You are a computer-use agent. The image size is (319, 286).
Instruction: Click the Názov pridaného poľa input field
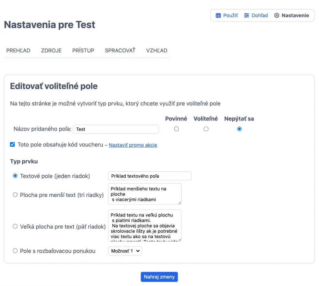tap(116, 129)
